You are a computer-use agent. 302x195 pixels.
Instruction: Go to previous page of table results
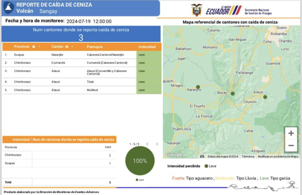pyautogui.click(x=147, y=144)
